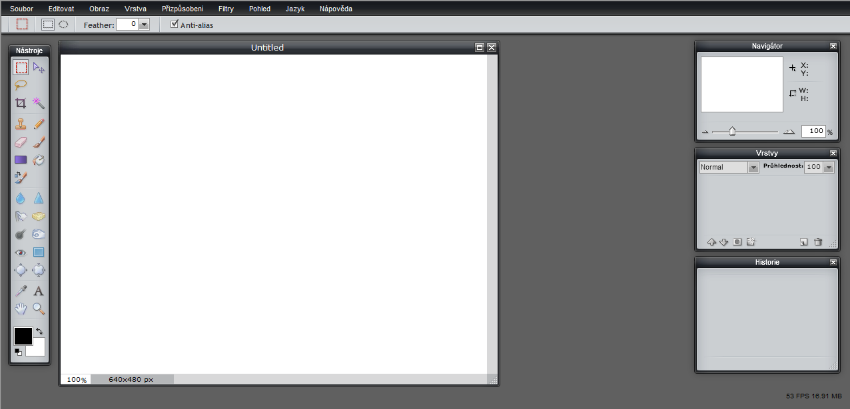Move layer down in Vrstvy panel
The image size is (850, 409).
(724, 242)
